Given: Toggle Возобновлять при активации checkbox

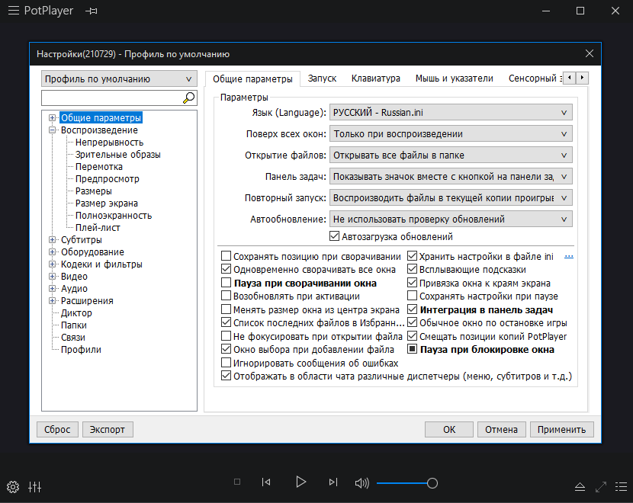Looking at the screenshot, I should click(x=226, y=296).
